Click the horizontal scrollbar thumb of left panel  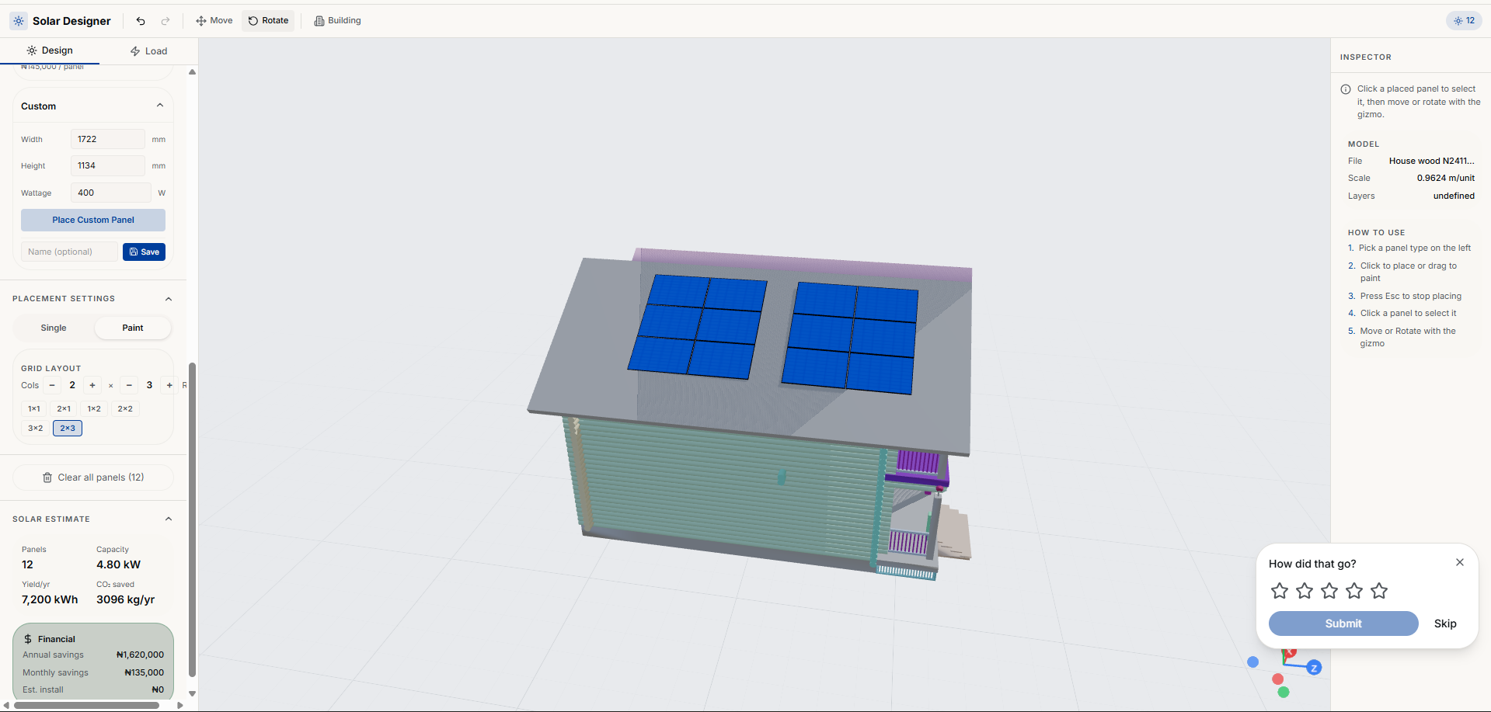(86, 706)
